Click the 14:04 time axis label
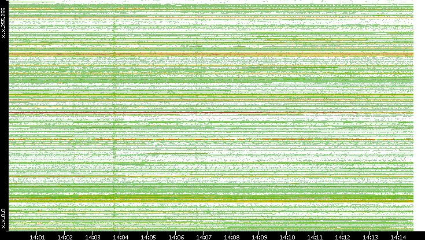 (120, 237)
